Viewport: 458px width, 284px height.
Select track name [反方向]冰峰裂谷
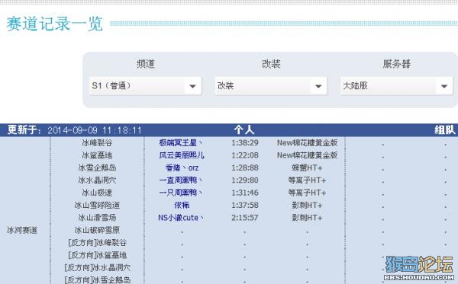coord(97,243)
